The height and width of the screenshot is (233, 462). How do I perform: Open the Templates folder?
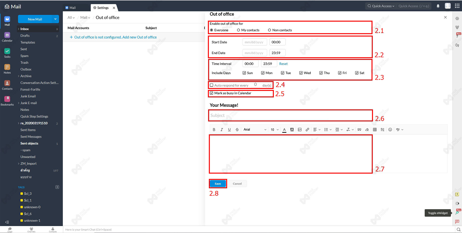pos(28,42)
